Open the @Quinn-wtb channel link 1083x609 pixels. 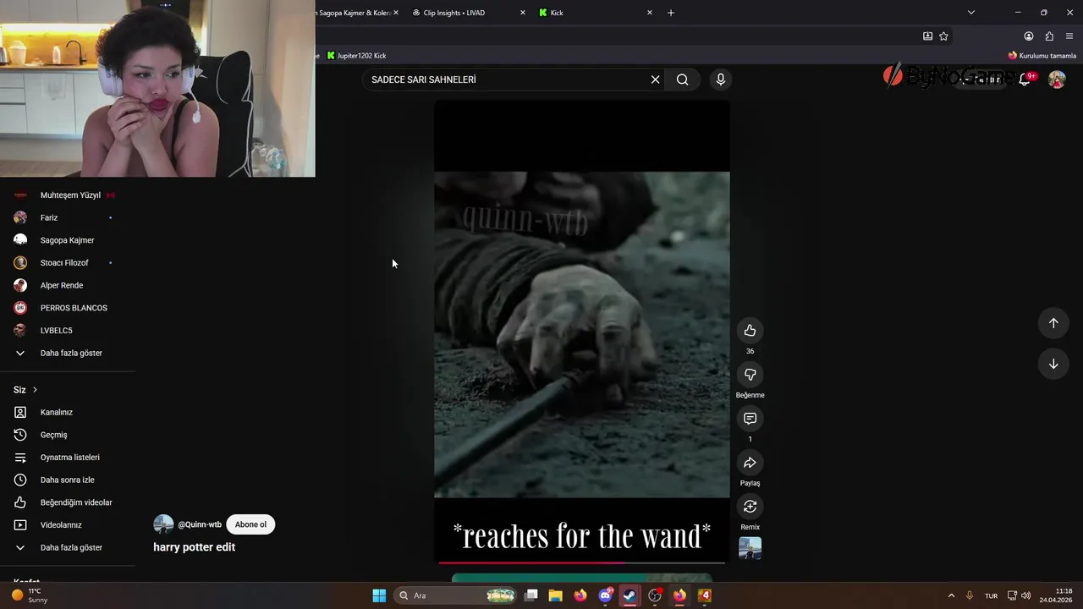[200, 524]
